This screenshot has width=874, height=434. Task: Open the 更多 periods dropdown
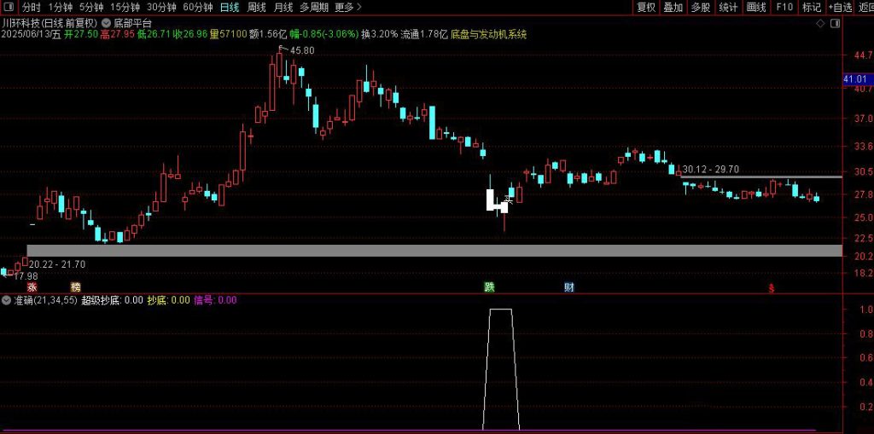(x=345, y=8)
